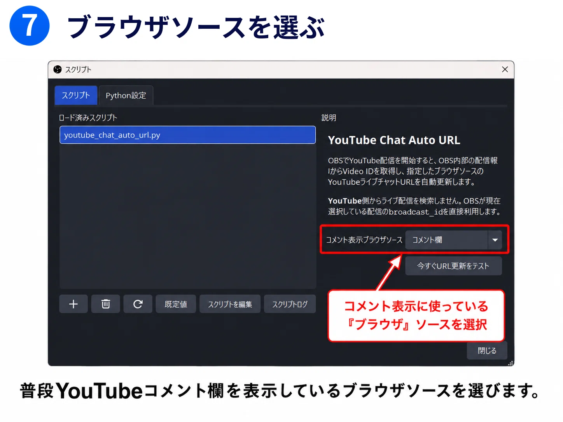Image resolution: width=563 pixels, height=422 pixels.
Task: Close the スクリプト dialog with X
Action: click(505, 69)
